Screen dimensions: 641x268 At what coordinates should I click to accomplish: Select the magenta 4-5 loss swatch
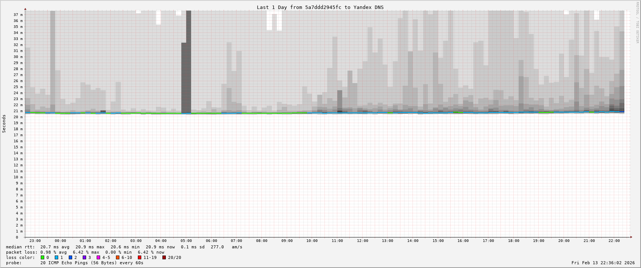coord(98,257)
